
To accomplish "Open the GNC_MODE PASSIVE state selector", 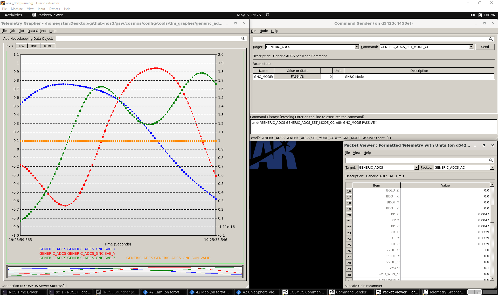I will (297, 77).
